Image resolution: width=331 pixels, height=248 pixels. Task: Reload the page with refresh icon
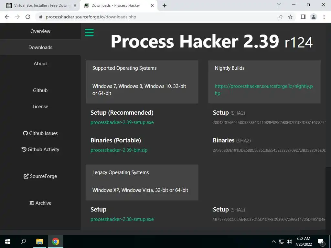(28, 17)
